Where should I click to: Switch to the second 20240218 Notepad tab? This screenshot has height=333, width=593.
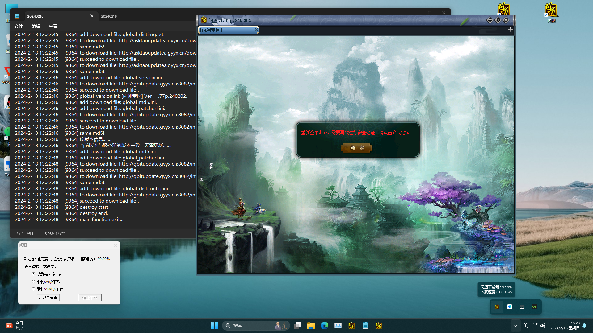point(135,16)
